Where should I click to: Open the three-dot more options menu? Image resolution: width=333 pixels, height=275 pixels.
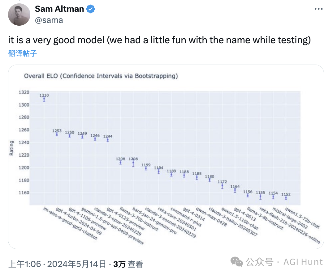point(318,9)
